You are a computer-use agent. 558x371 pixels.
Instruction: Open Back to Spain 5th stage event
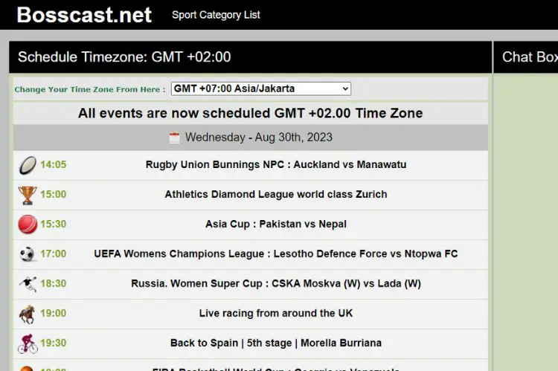[x=276, y=343]
